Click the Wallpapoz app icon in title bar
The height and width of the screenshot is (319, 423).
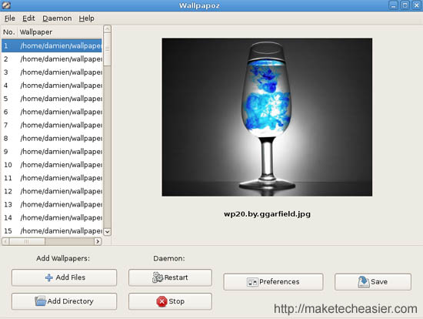(x=6, y=5)
